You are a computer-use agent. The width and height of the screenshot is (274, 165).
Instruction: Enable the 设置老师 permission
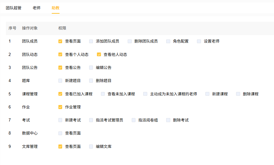pos(199,41)
